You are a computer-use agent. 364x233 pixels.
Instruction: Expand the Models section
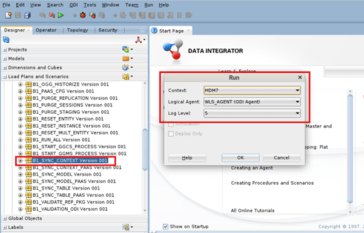click(5, 59)
